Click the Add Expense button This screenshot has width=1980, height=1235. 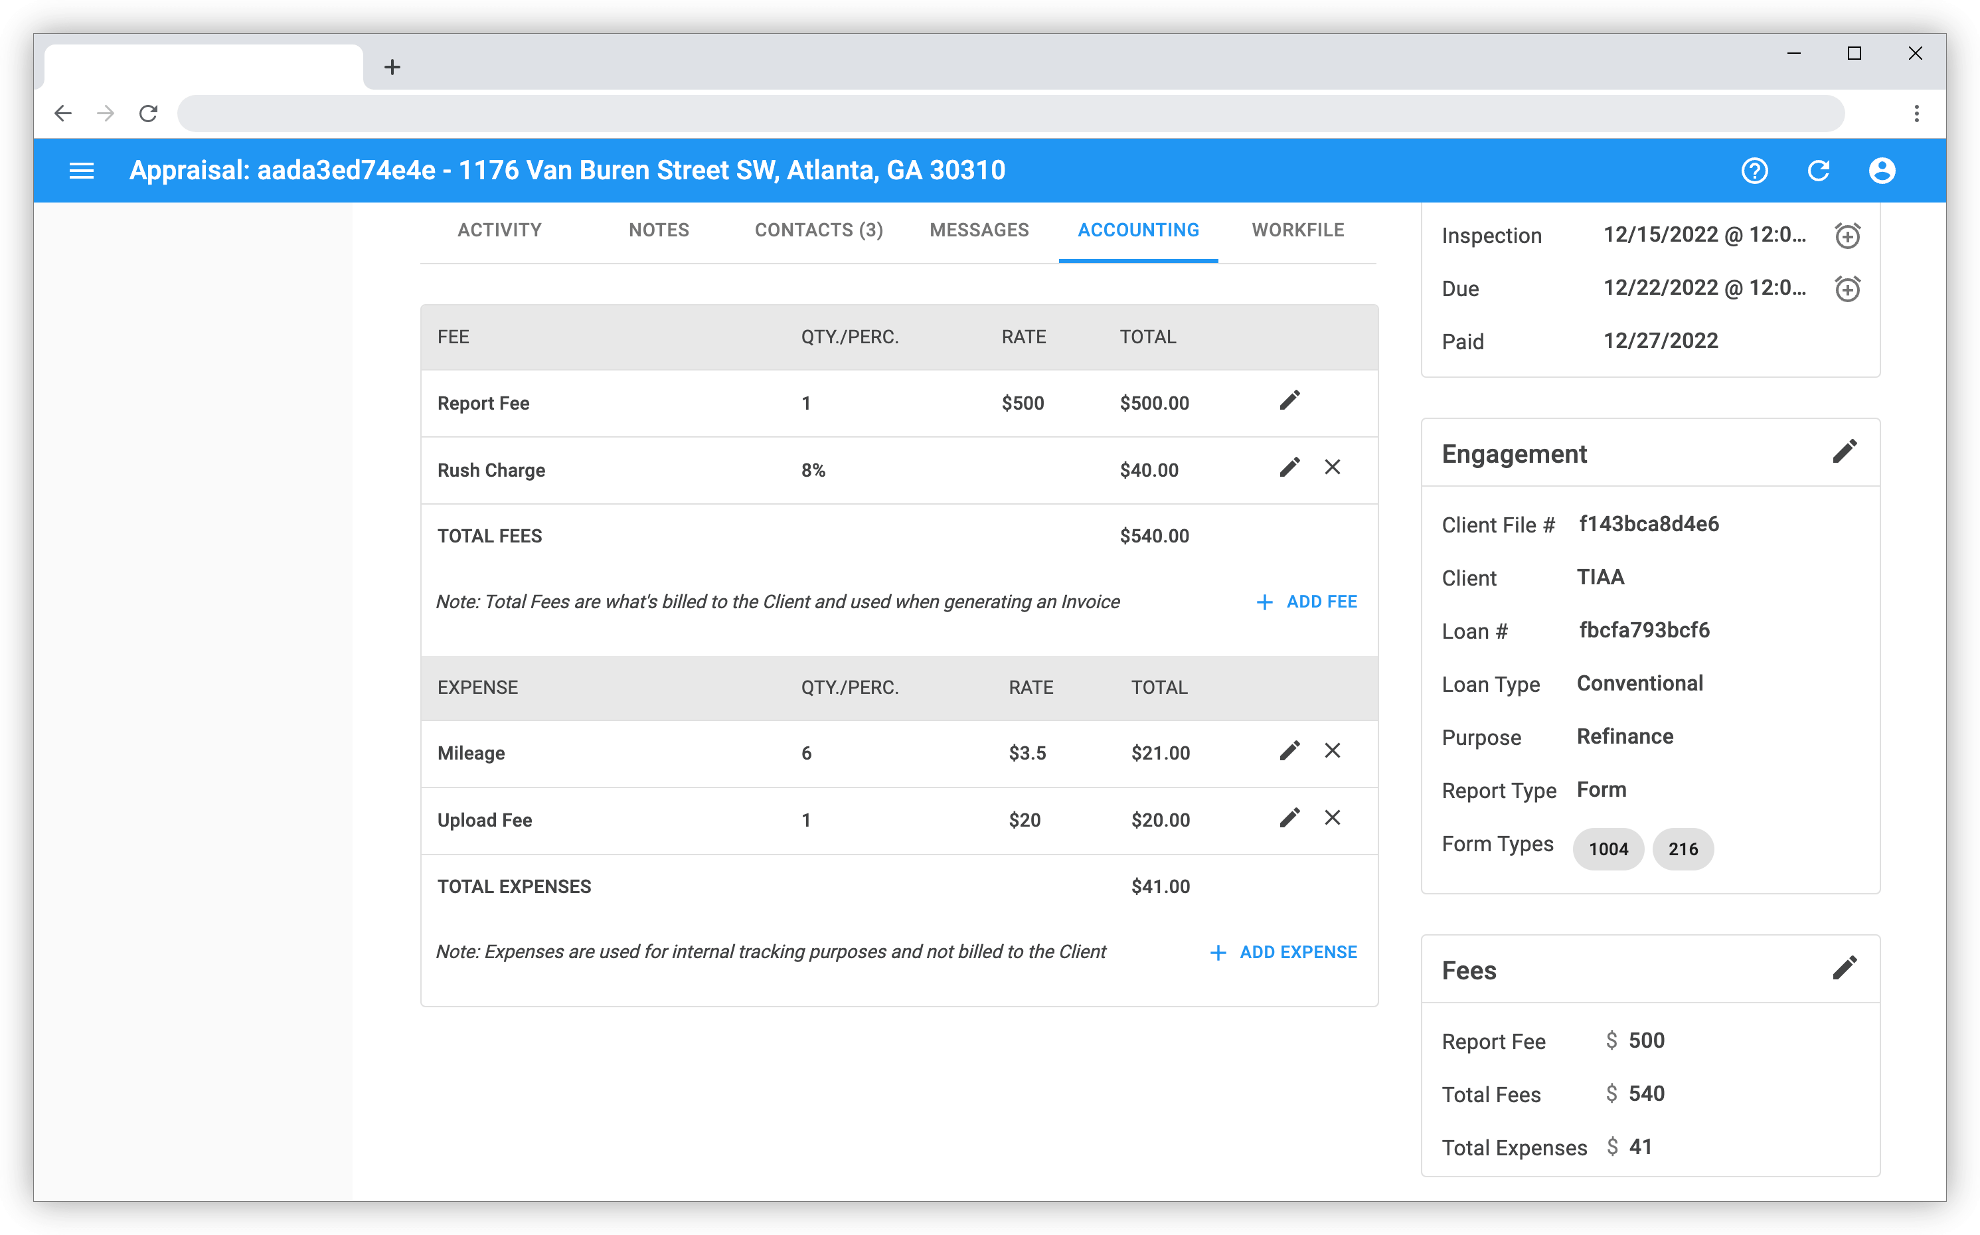pyautogui.click(x=1283, y=952)
